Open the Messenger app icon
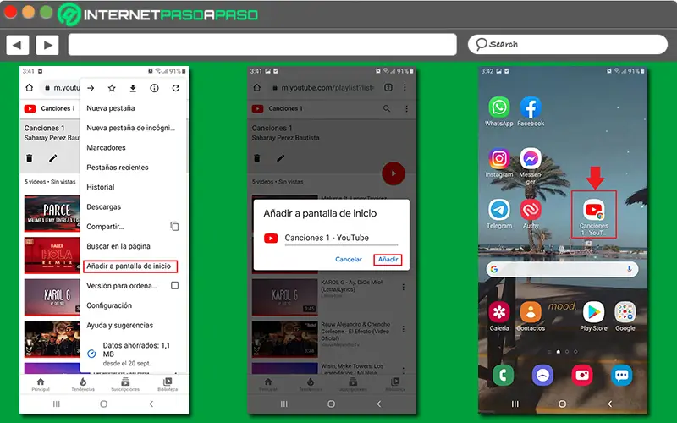Viewport: 677px width, 423px height. click(x=531, y=158)
